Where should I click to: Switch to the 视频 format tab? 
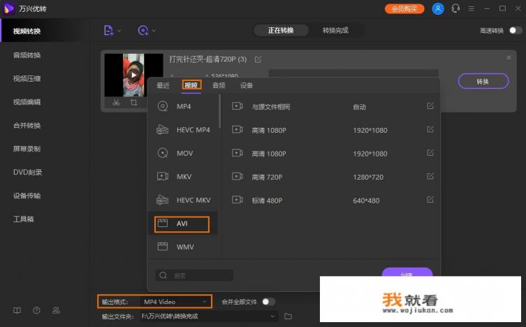pos(191,85)
